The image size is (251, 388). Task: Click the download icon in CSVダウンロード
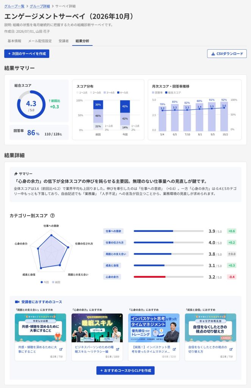pyautogui.click(x=213, y=54)
